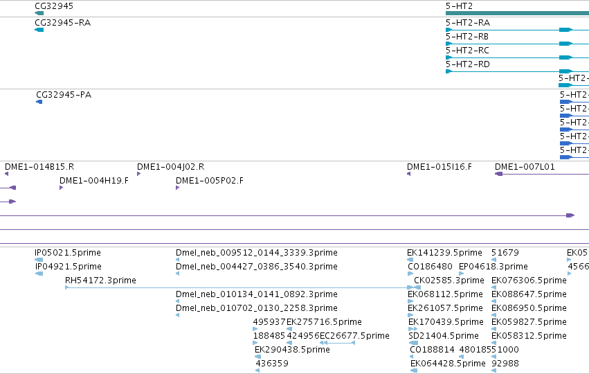
Task: Open the 5-HT2-RB transcript label
Action: (467, 37)
